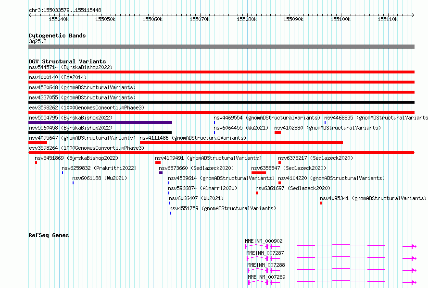Click the long red bar of nsv4111486
Screen dimensions: 428x288
tap(241, 143)
